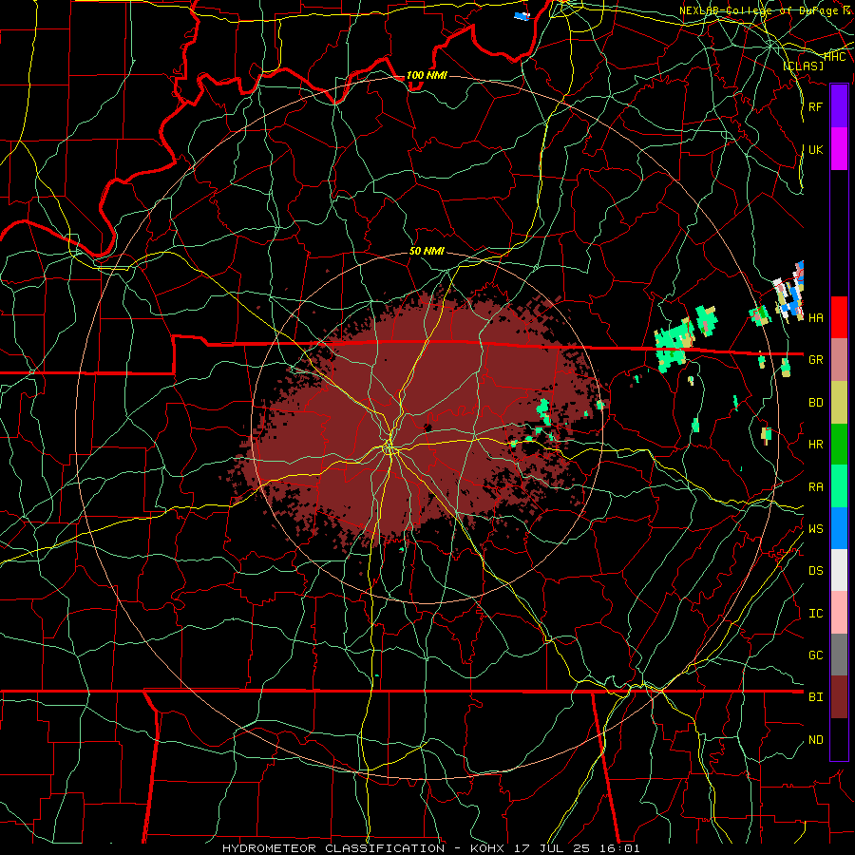Screen dimensions: 855x855
Task: Select the olive-yellow BD legend swatch
Action: [x=839, y=402]
